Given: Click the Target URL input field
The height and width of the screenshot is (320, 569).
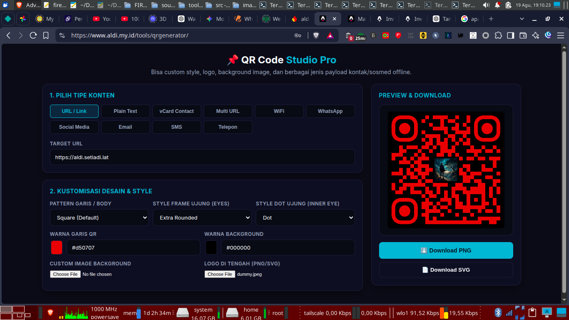Looking at the screenshot, I should [x=202, y=157].
